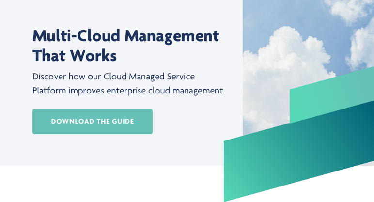Click empty light gray area below button
The width and height of the screenshot is (374, 202).
[x=121, y=150]
